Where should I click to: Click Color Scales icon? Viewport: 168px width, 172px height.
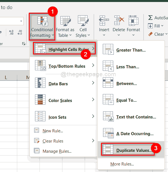[40, 99]
